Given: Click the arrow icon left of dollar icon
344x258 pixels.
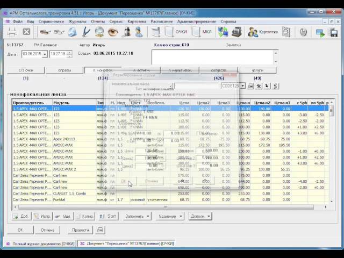Looking at the screenshot, I should [x=267, y=86].
